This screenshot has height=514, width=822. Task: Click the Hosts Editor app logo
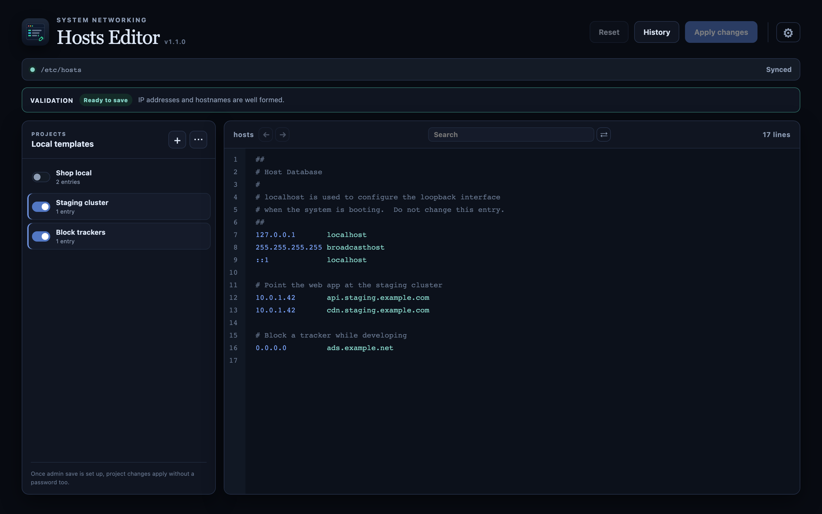[35, 32]
